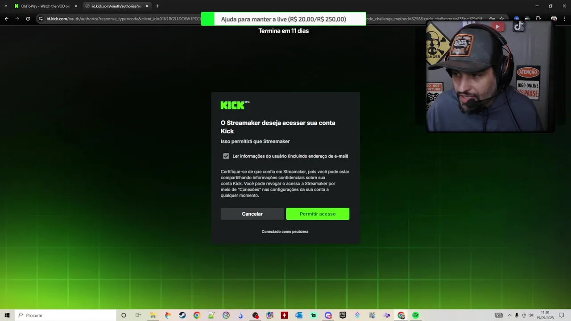This screenshot has height=321, width=571.
Task: Click the KICK logo in dialog
Action: click(x=235, y=105)
